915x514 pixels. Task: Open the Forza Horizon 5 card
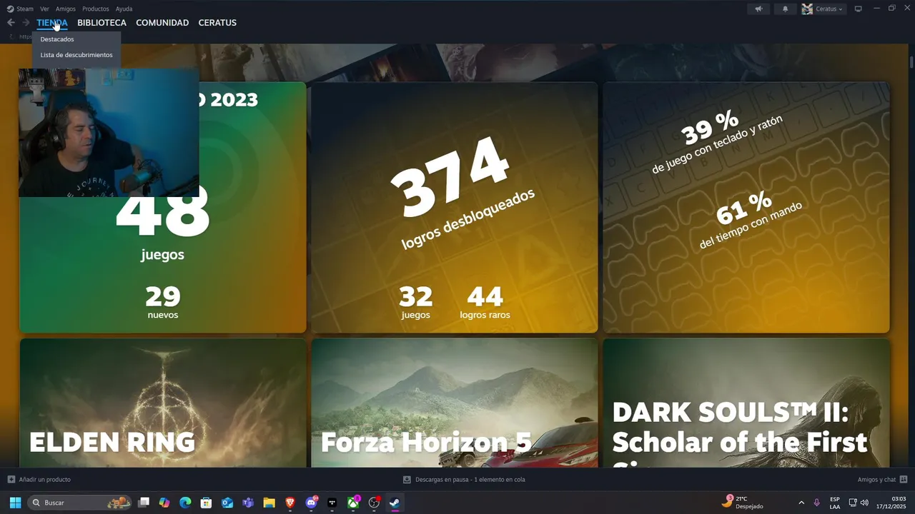455,403
